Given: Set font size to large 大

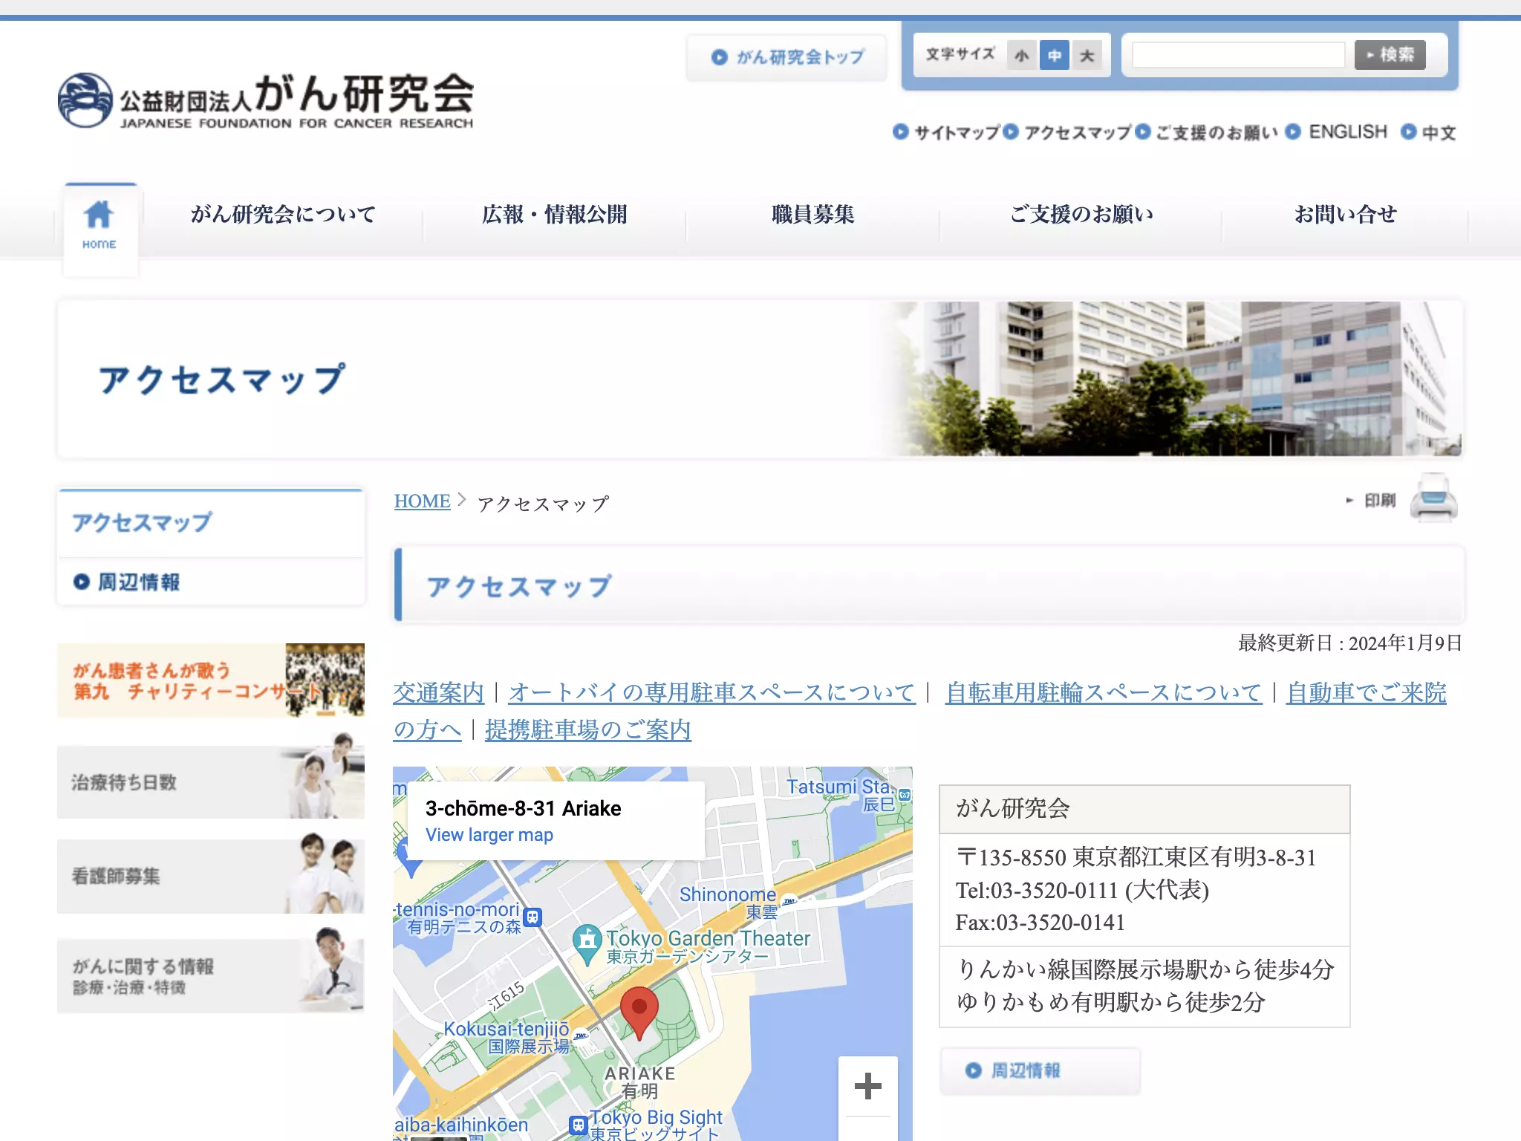Looking at the screenshot, I should 1087,56.
